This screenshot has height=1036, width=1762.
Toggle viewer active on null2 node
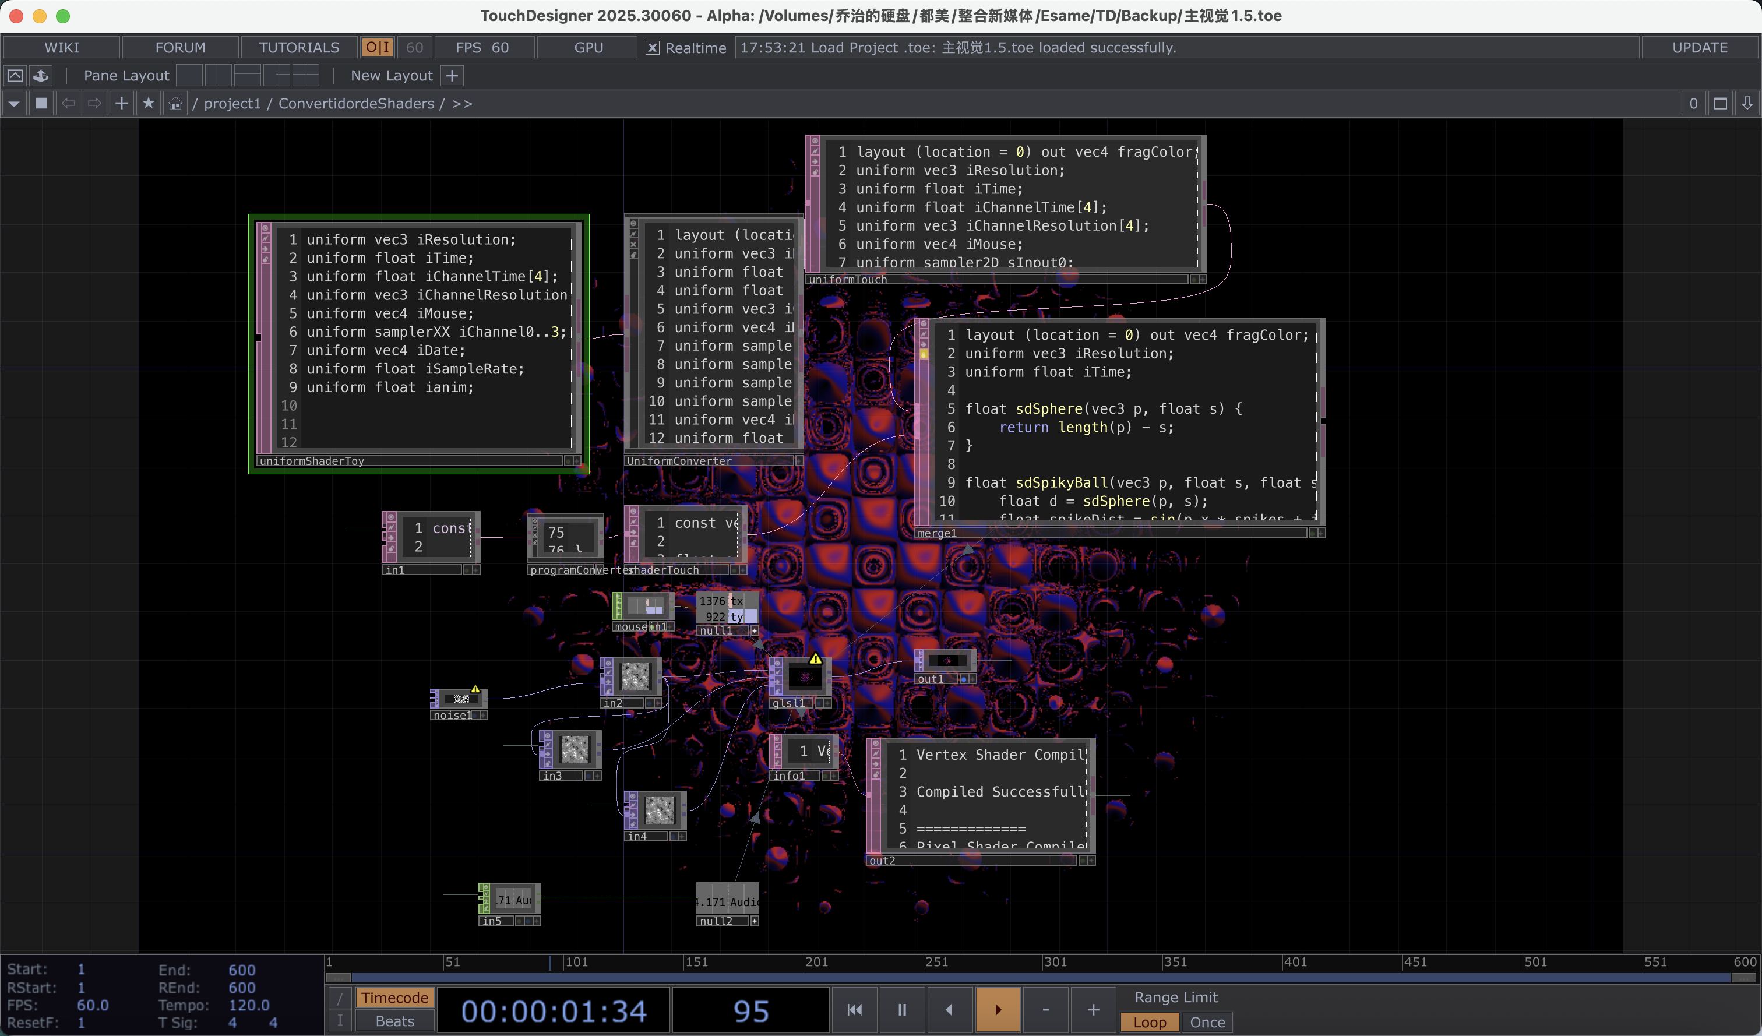(x=755, y=921)
